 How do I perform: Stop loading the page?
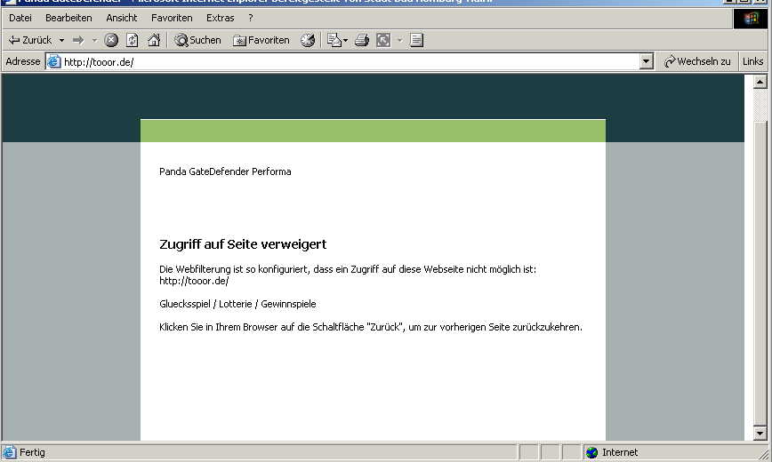pyautogui.click(x=111, y=40)
